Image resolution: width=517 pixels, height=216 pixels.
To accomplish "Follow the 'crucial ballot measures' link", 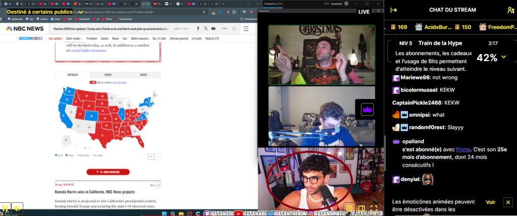I will (x=88, y=51).
